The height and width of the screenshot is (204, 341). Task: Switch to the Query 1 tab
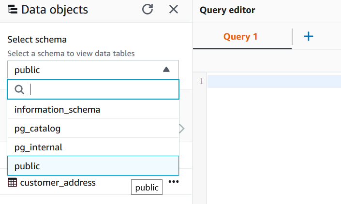(240, 37)
